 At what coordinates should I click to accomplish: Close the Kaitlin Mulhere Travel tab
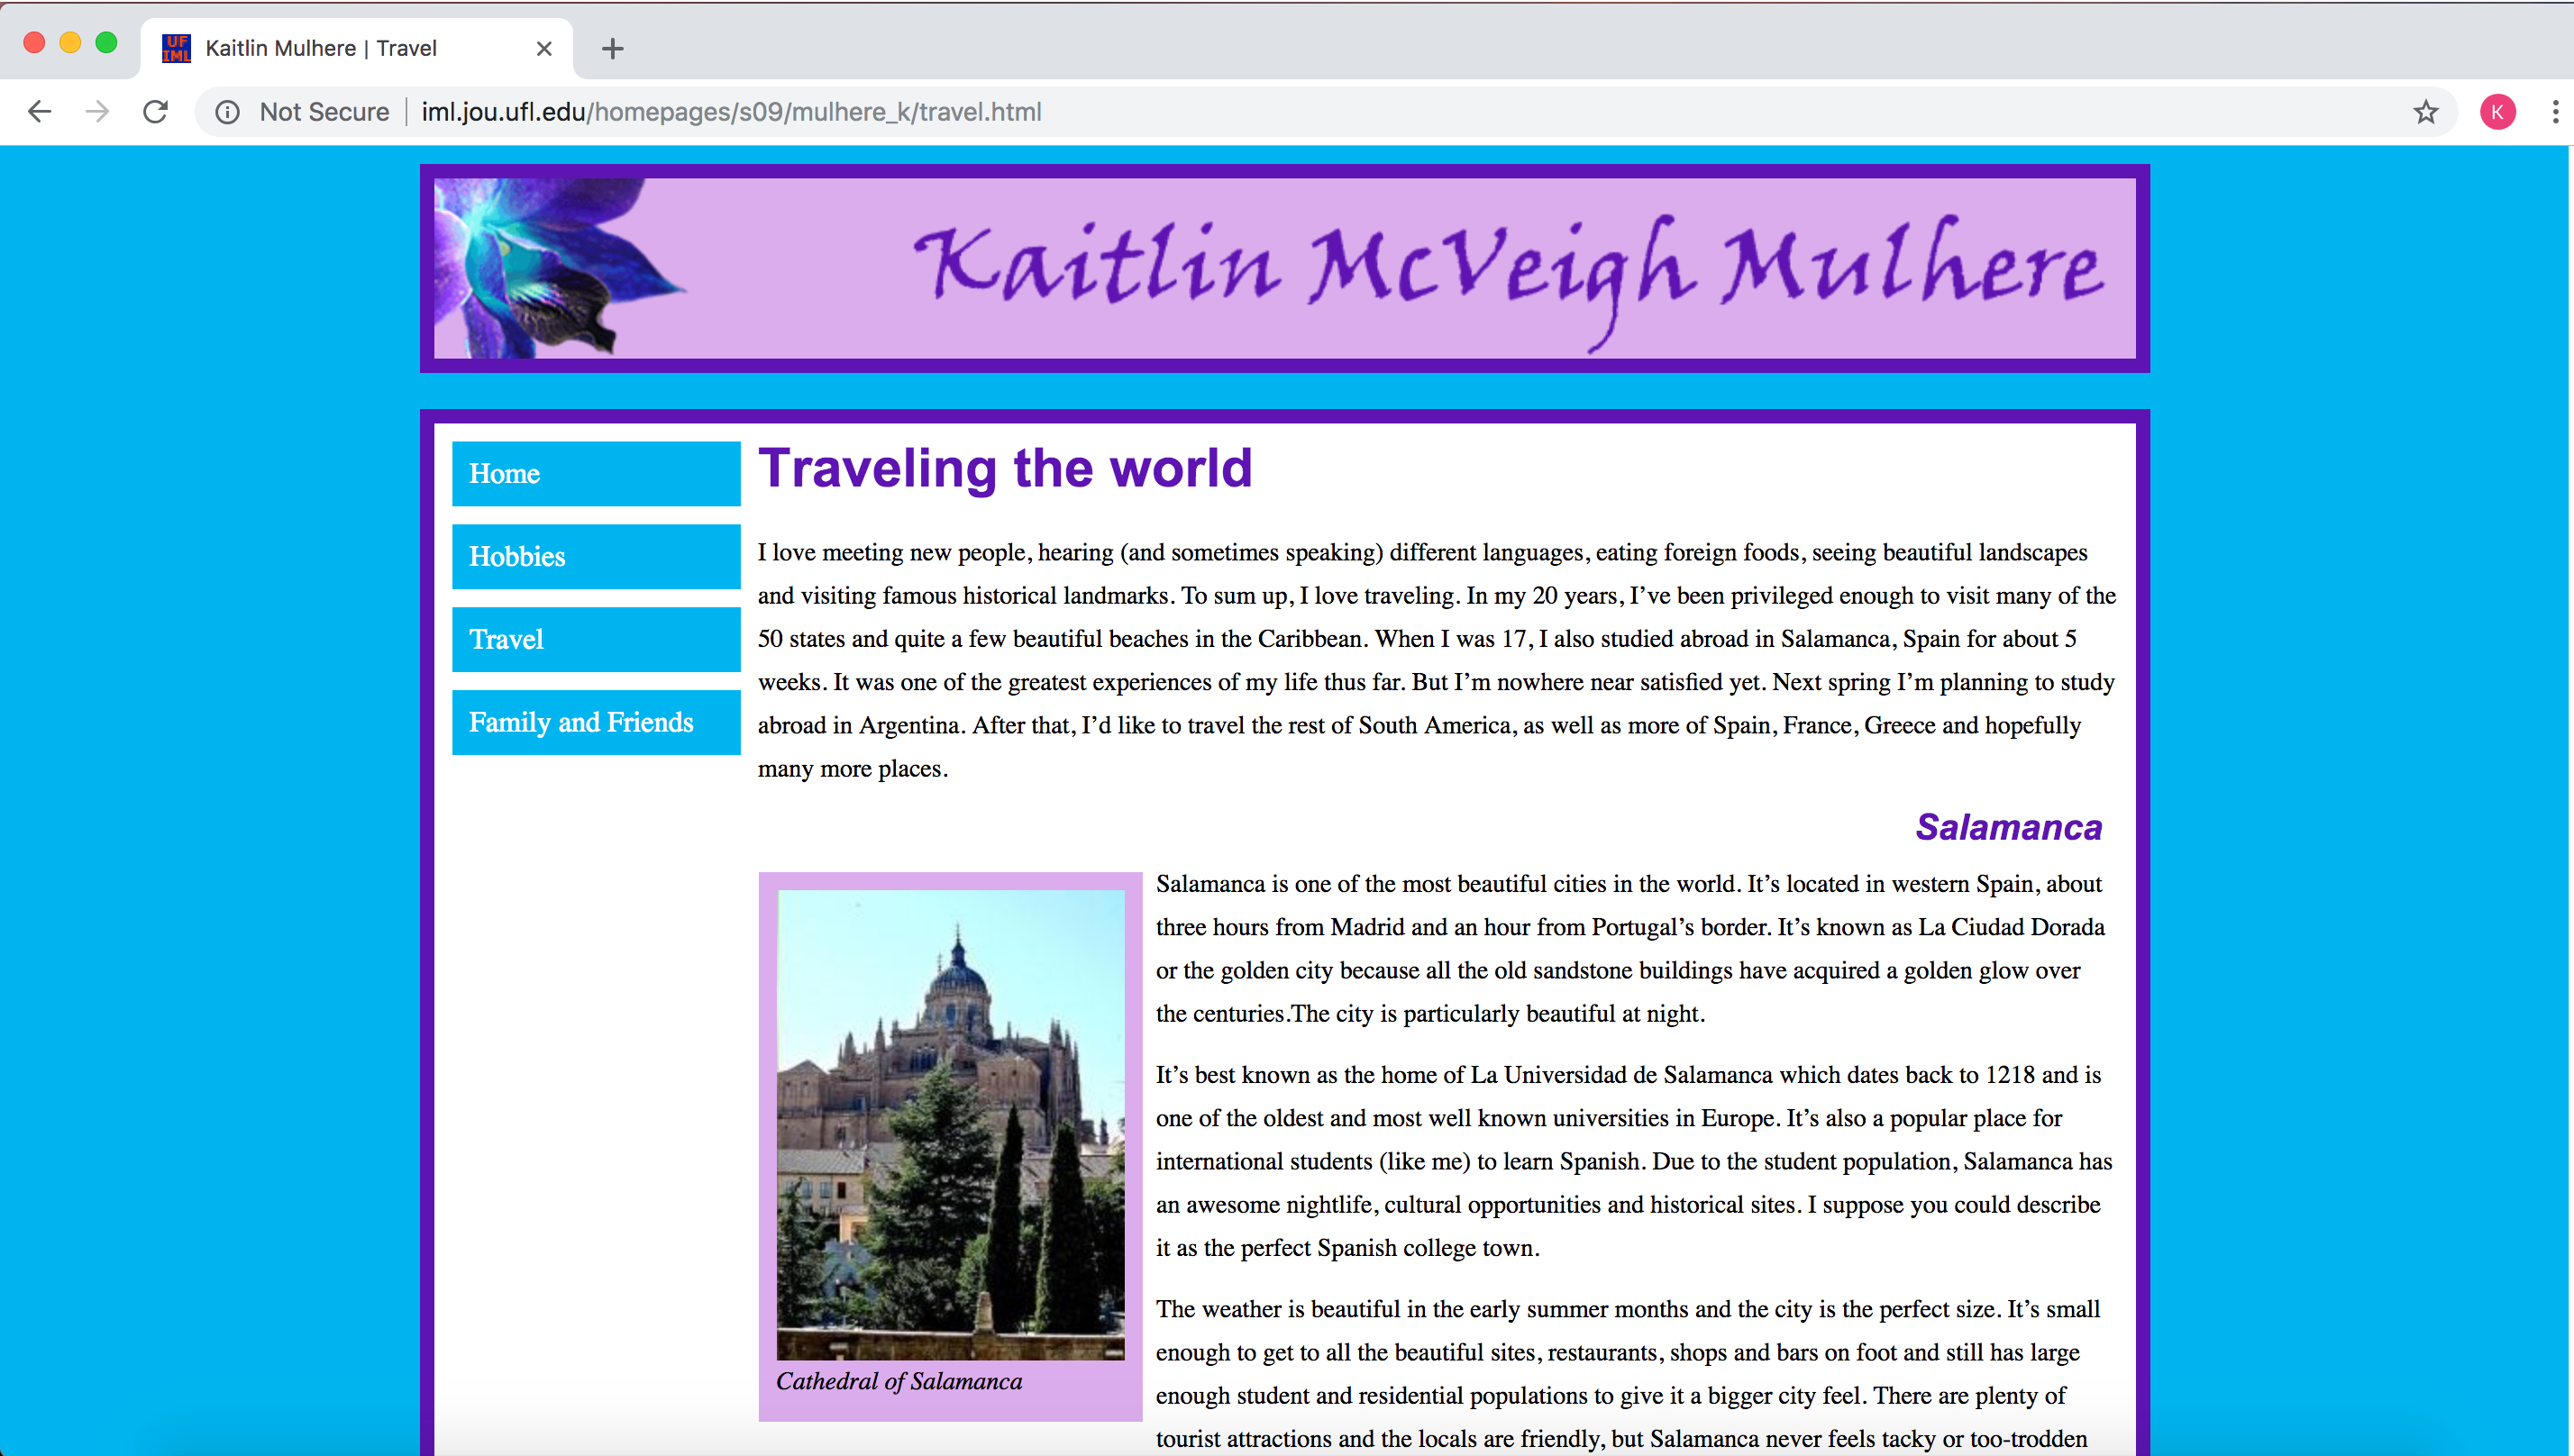tap(544, 48)
